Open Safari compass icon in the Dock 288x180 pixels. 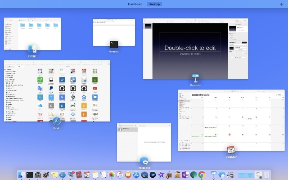(63, 175)
